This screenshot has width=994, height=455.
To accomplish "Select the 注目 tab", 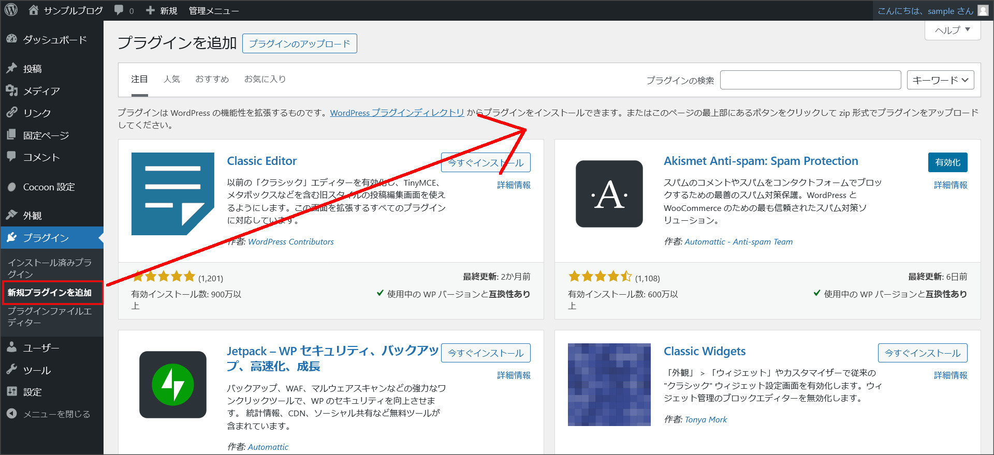I will [139, 79].
